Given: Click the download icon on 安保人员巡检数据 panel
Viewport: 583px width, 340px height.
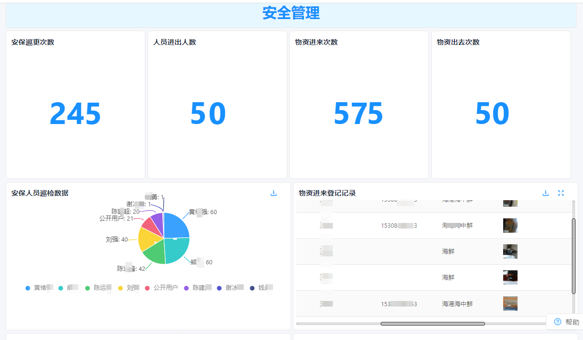Looking at the screenshot, I should click(x=274, y=193).
